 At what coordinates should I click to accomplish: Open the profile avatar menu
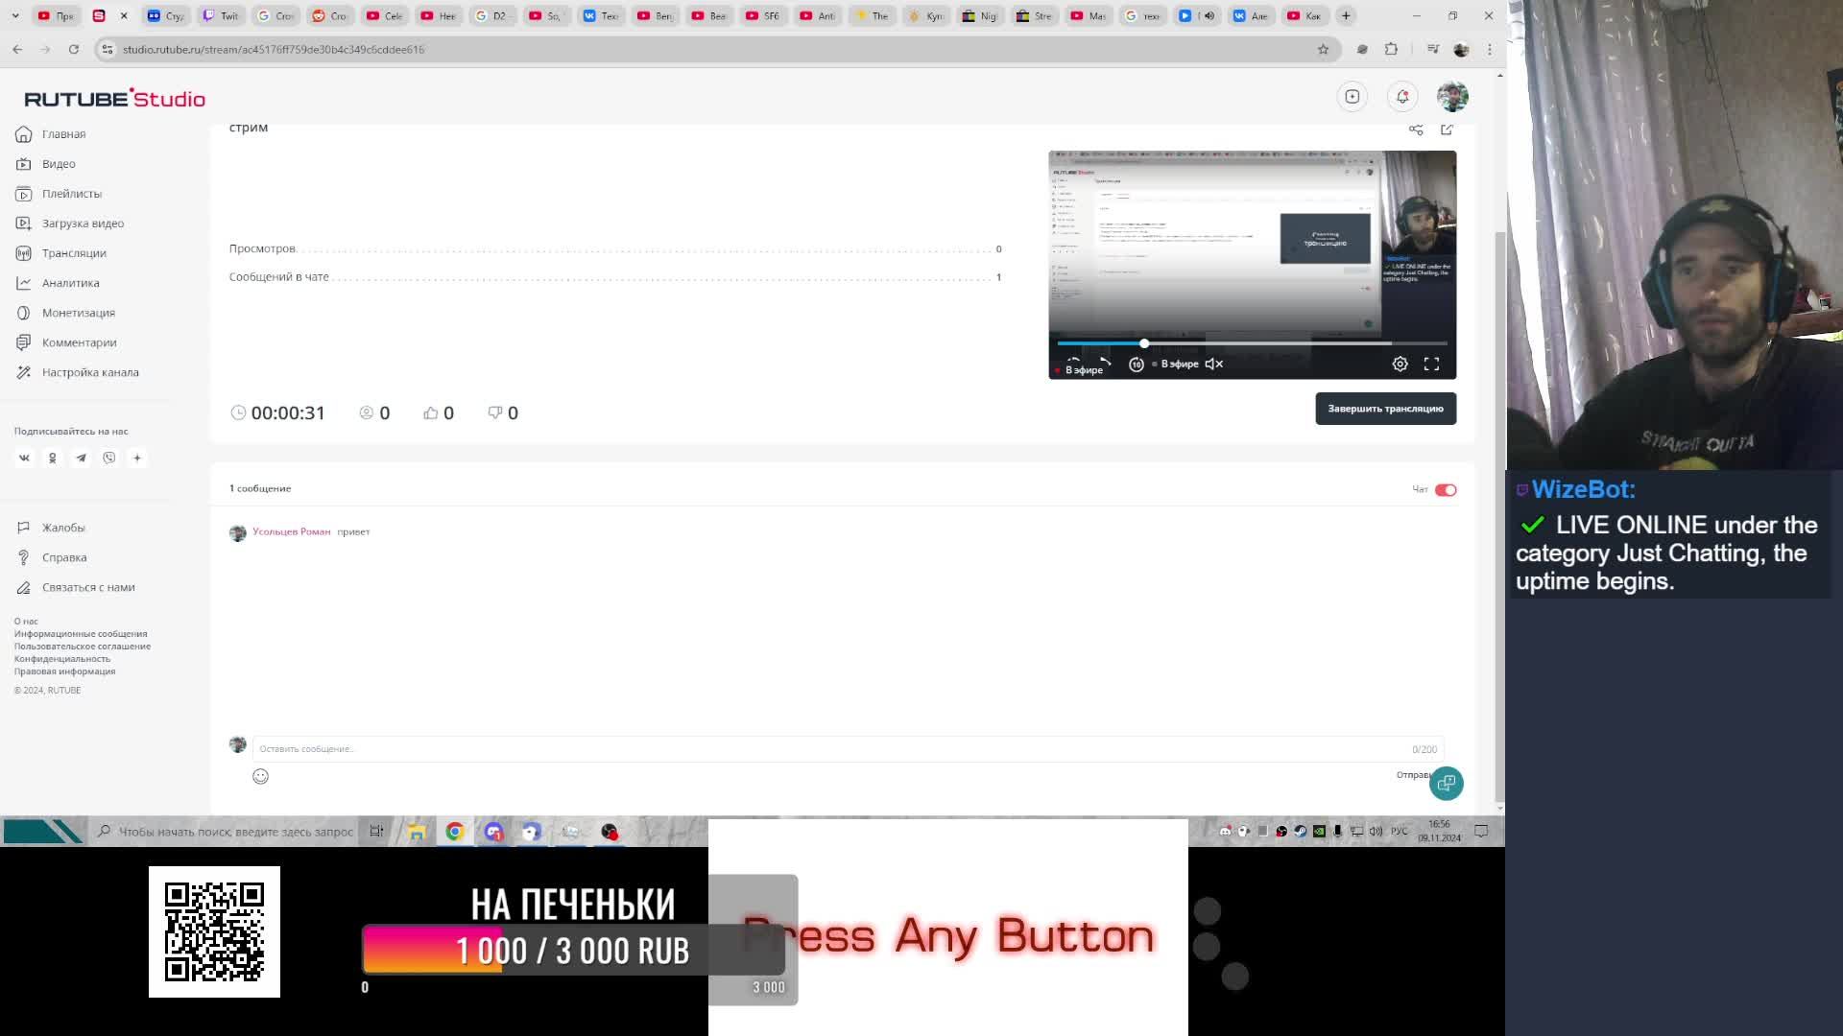[x=1452, y=96]
